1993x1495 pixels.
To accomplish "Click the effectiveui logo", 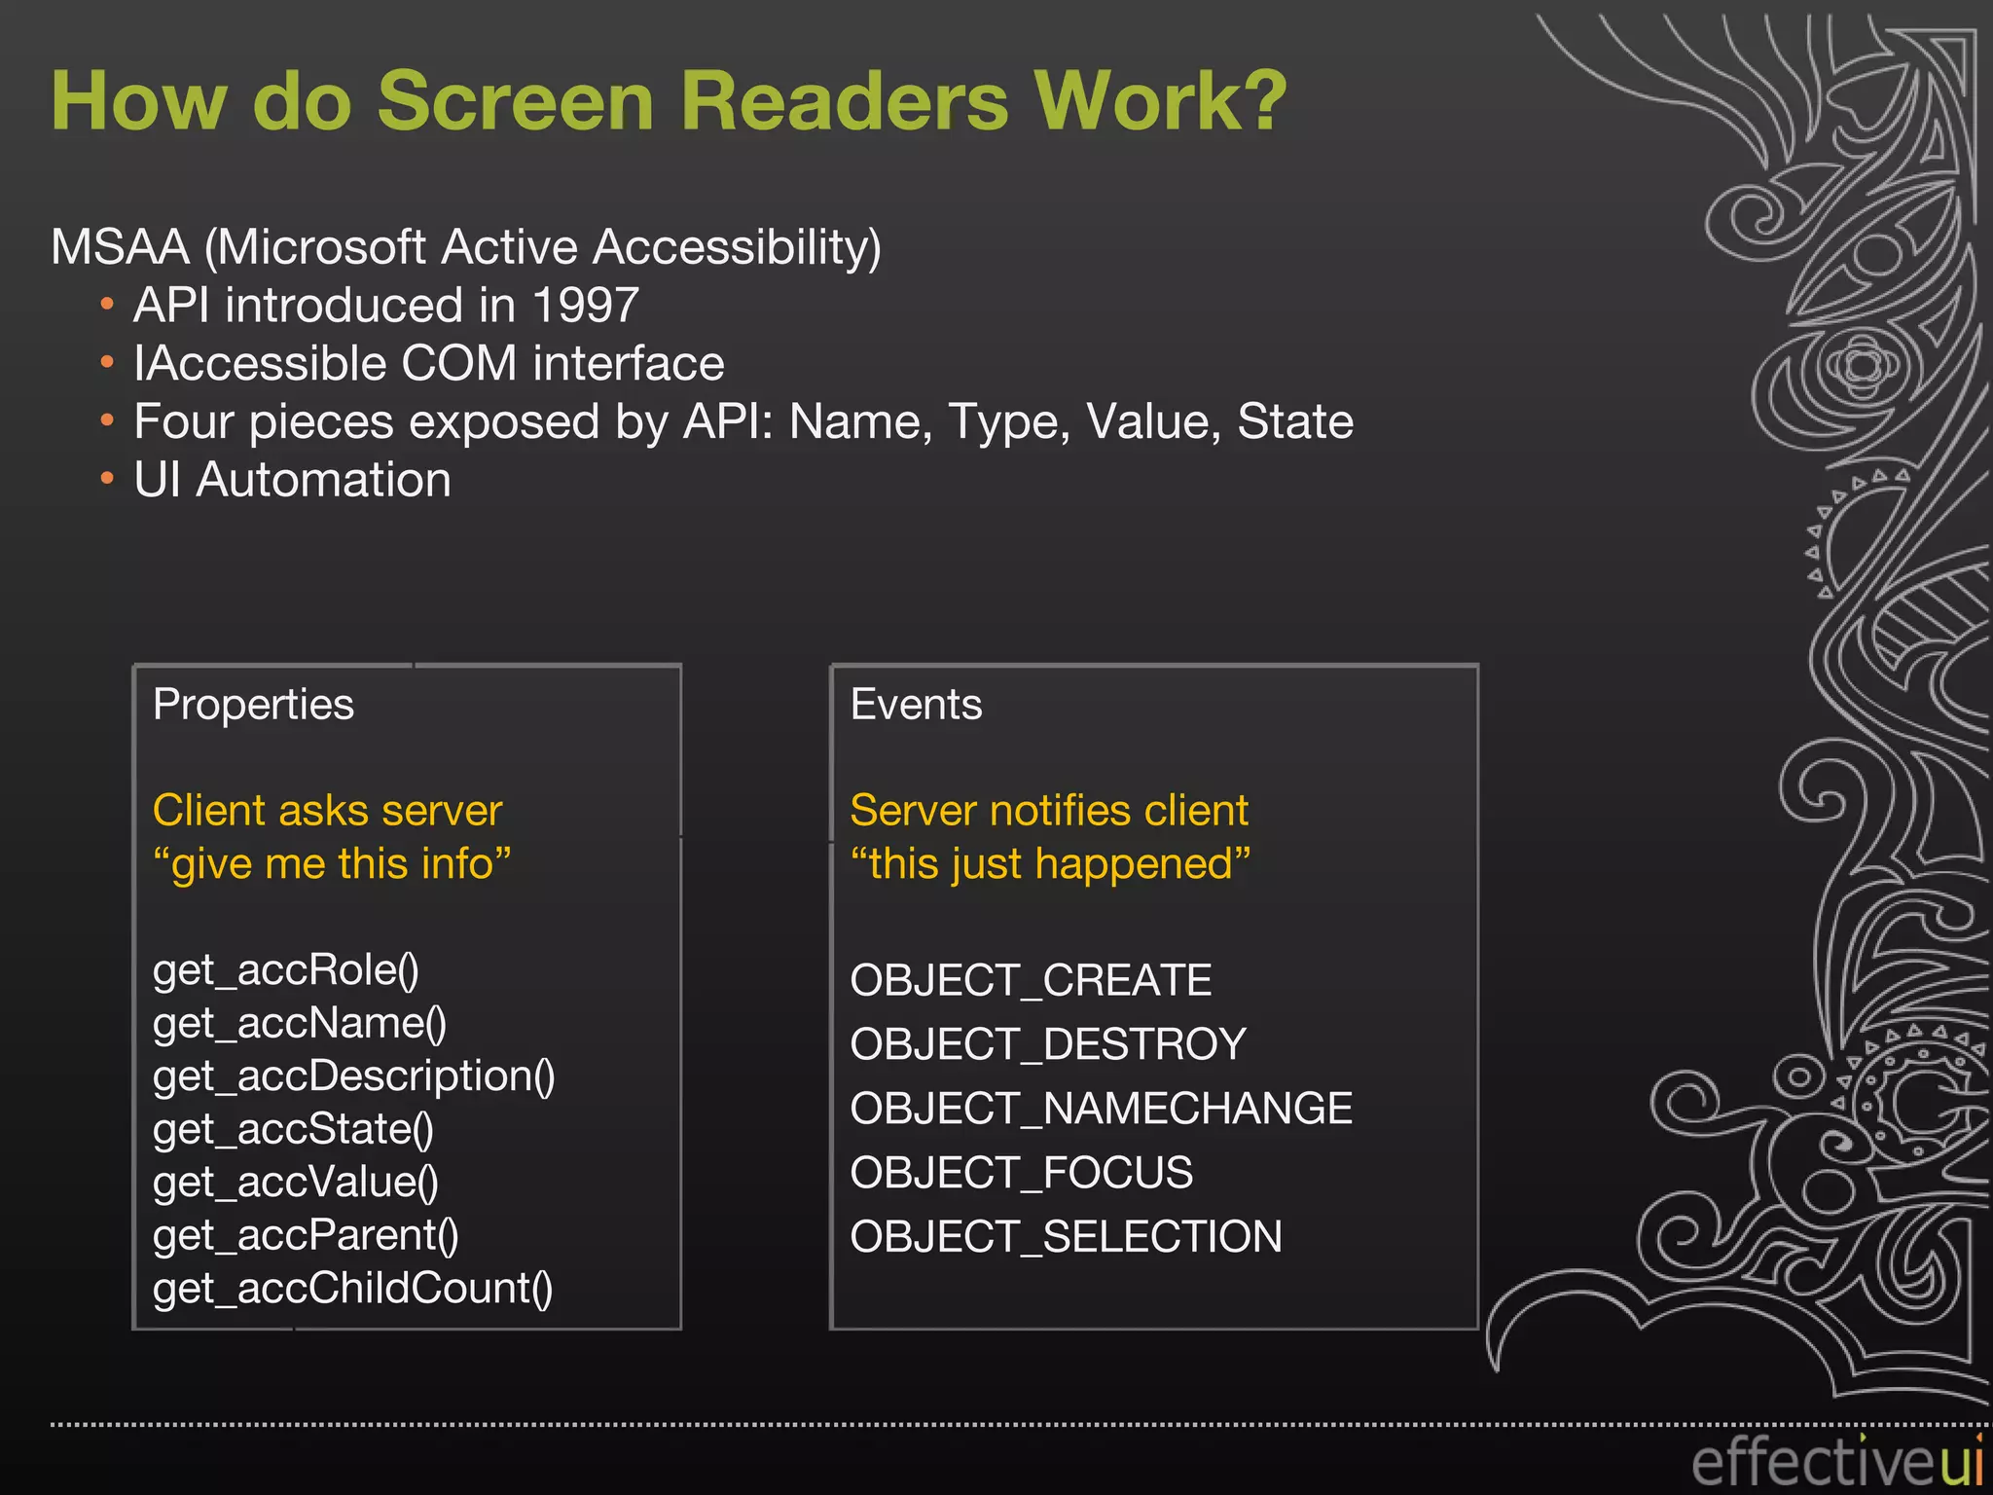I will [x=1839, y=1461].
